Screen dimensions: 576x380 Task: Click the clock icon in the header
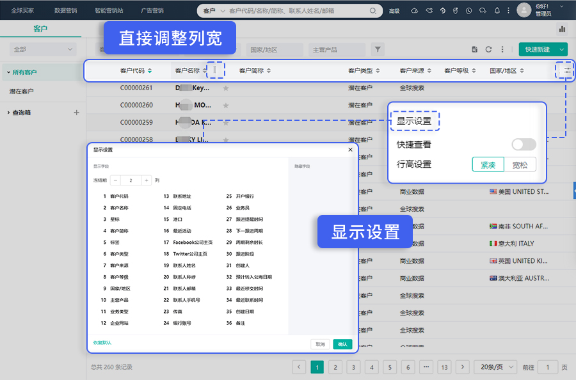pos(468,11)
